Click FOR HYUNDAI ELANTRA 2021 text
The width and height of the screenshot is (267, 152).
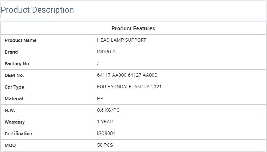click(129, 87)
